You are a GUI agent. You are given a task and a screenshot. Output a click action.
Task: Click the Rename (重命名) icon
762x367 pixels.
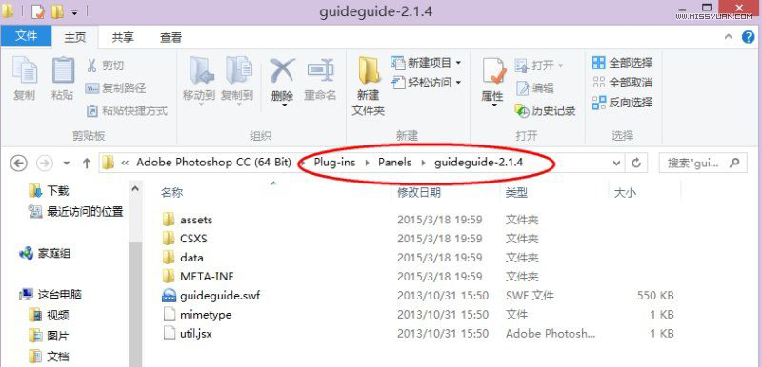click(x=321, y=71)
